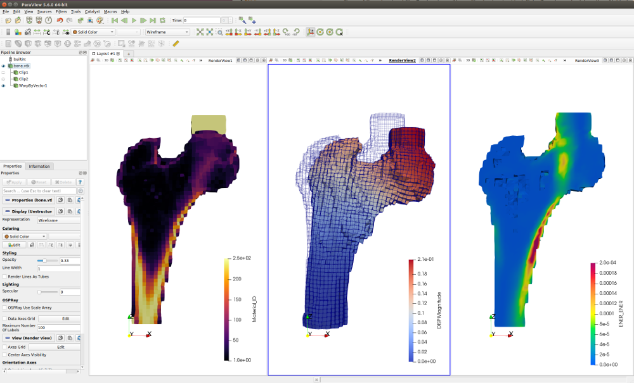
Task: Click the Rescale to Data Range toolbar icon
Action: [x=37, y=32]
